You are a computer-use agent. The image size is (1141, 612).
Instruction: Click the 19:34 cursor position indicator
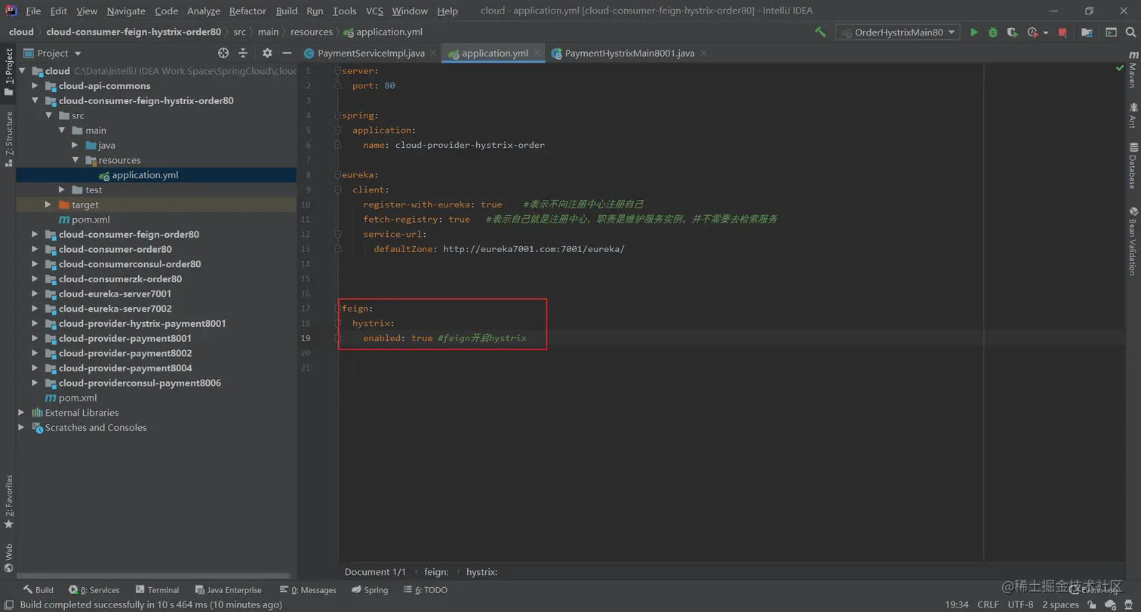pos(957,604)
